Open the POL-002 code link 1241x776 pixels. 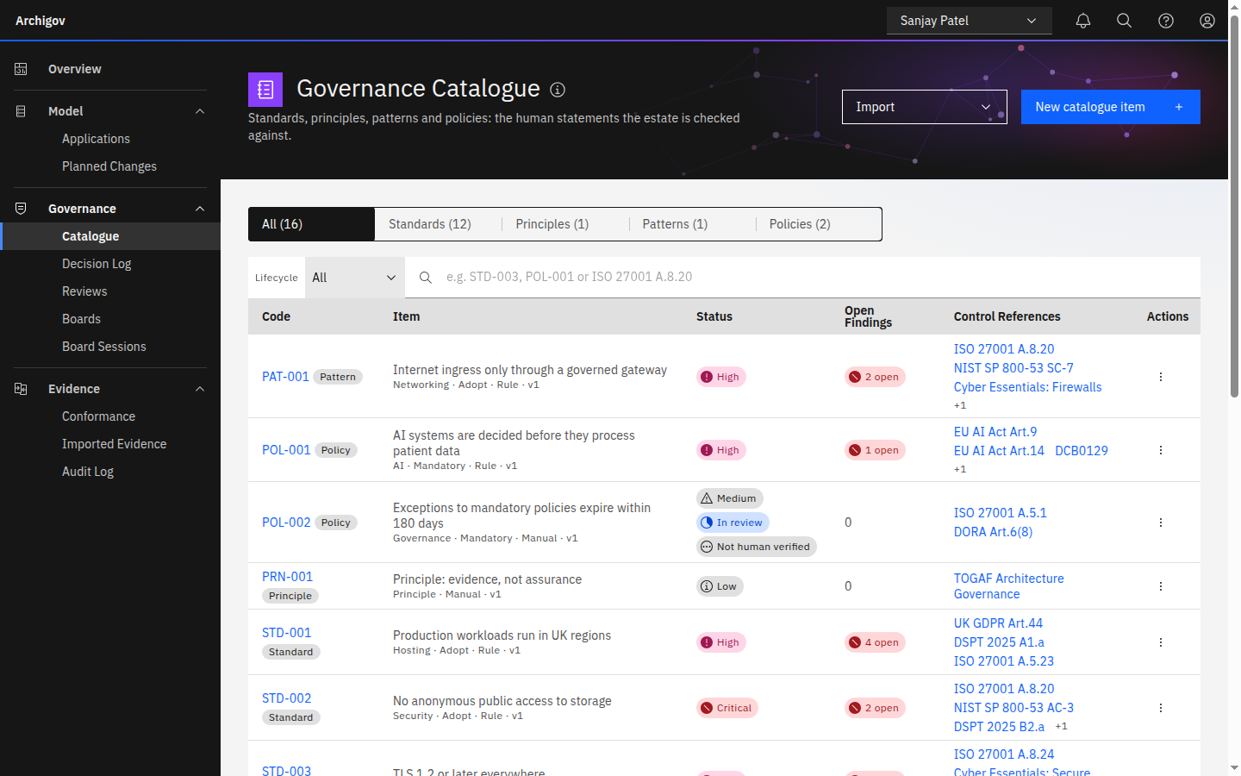pyautogui.click(x=286, y=523)
